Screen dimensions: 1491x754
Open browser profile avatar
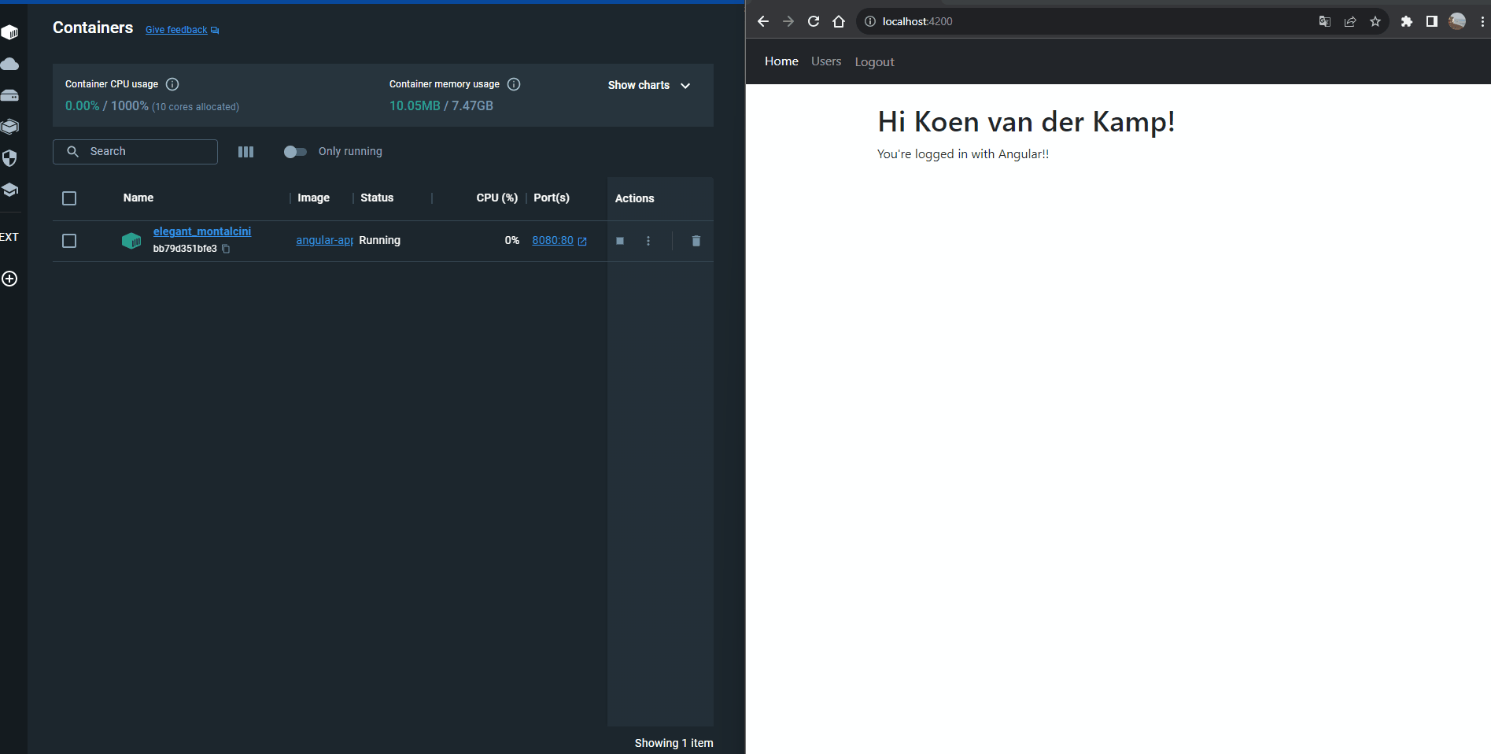(x=1457, y=21)
